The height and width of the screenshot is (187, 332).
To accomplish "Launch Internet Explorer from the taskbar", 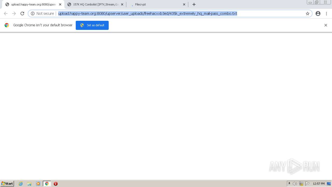I will 21,184.
